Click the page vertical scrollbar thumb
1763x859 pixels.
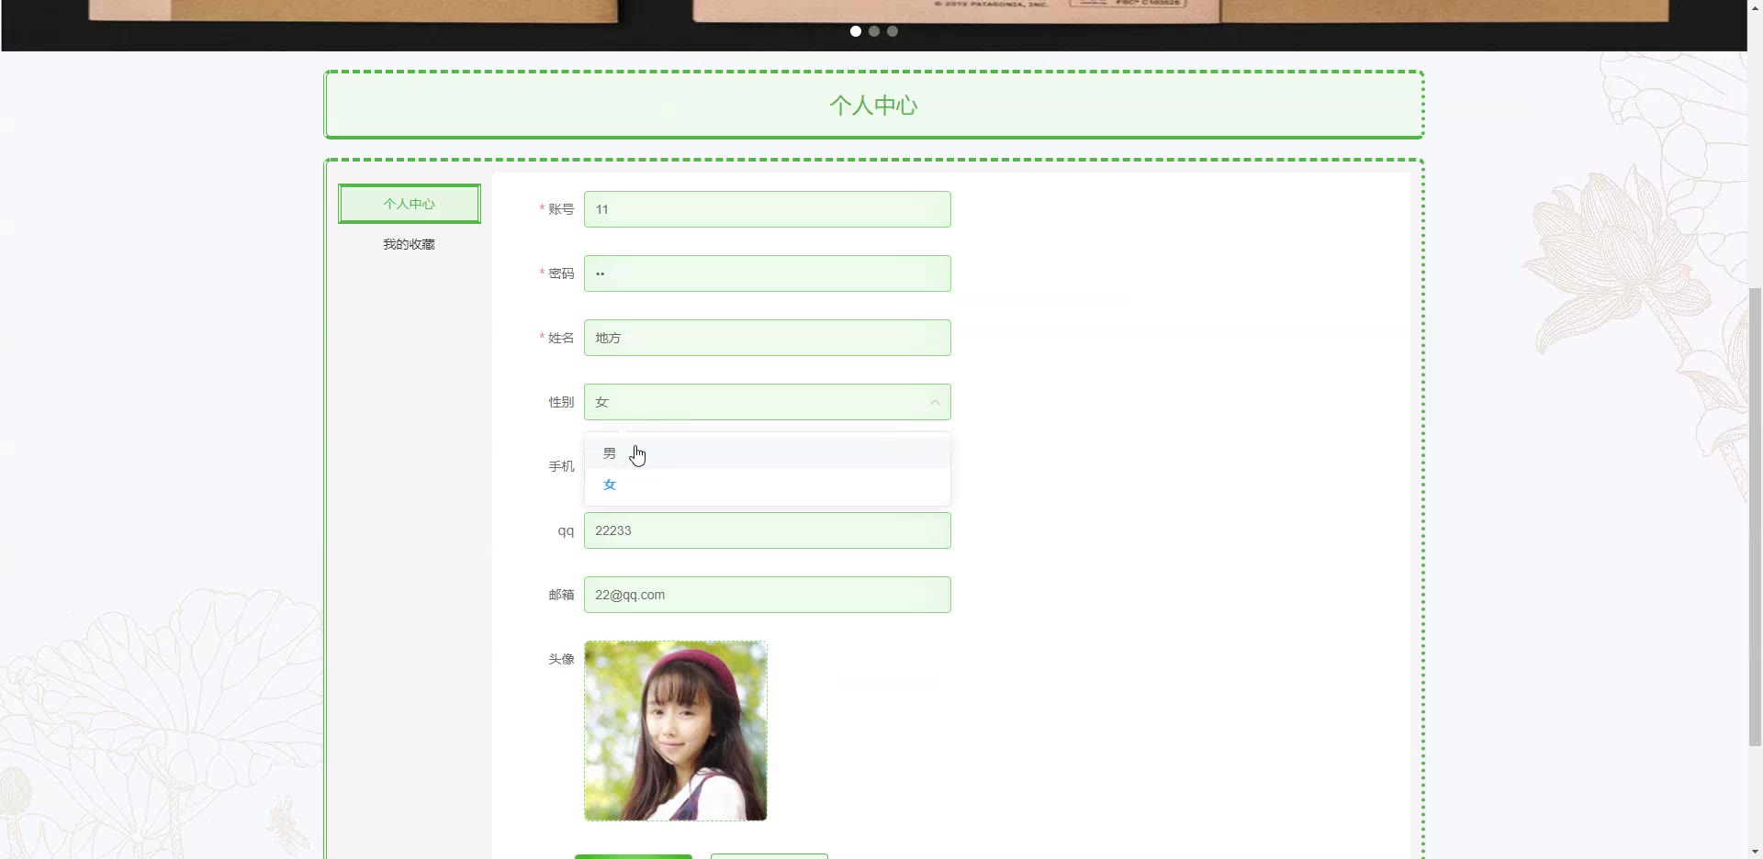coord(1755,517)
